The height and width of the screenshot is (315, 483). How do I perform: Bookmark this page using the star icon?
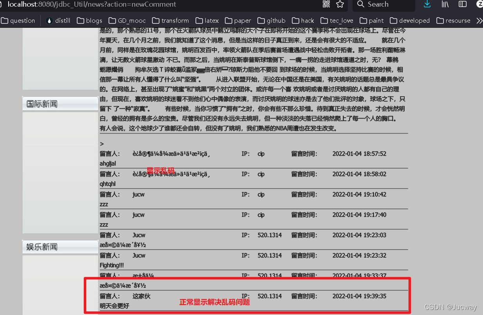[340, 4]
